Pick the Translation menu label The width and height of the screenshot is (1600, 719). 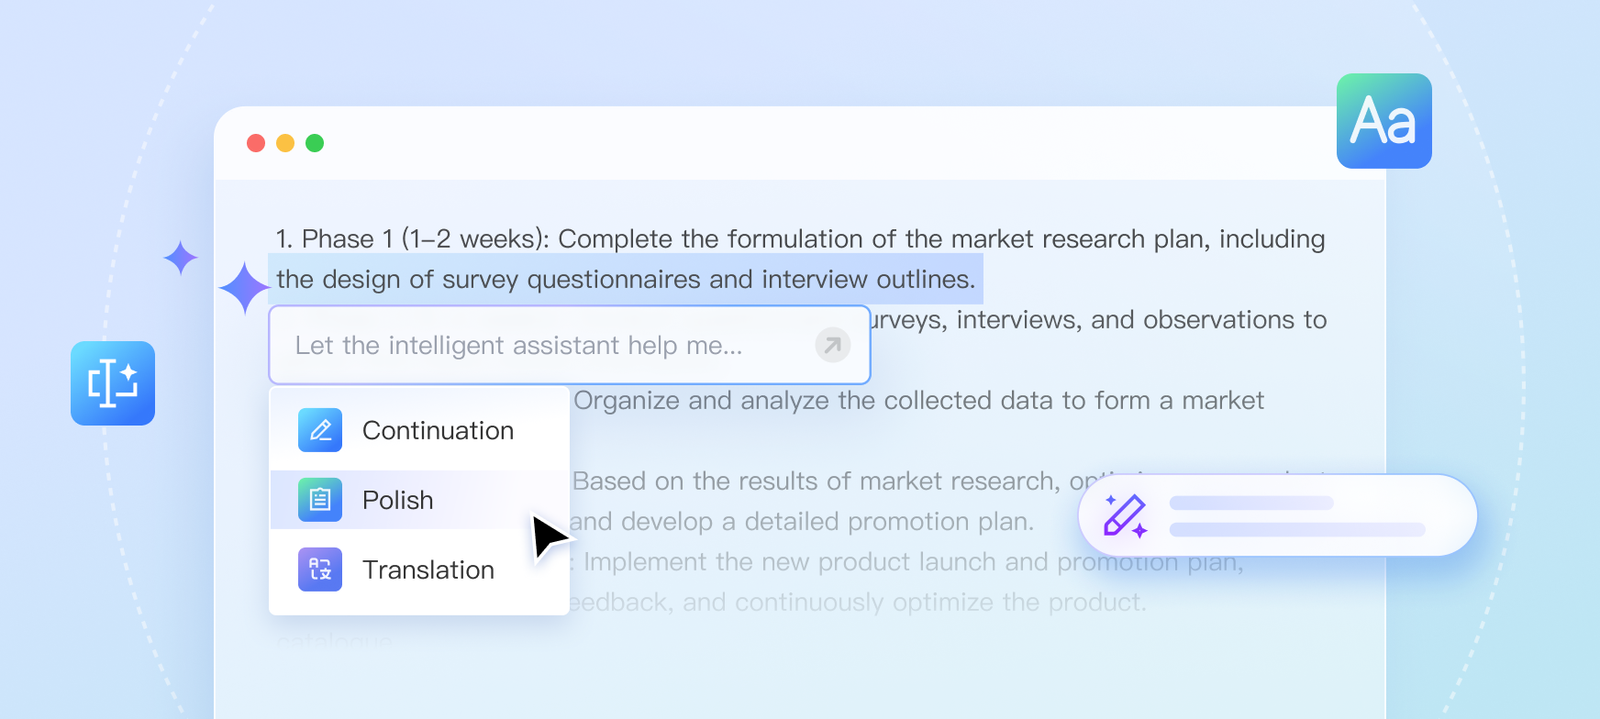[x=428, y=570]
